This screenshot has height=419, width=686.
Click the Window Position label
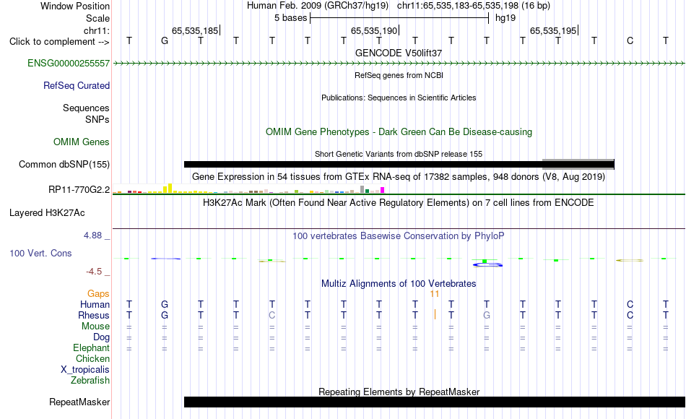[x=75, y=7]
